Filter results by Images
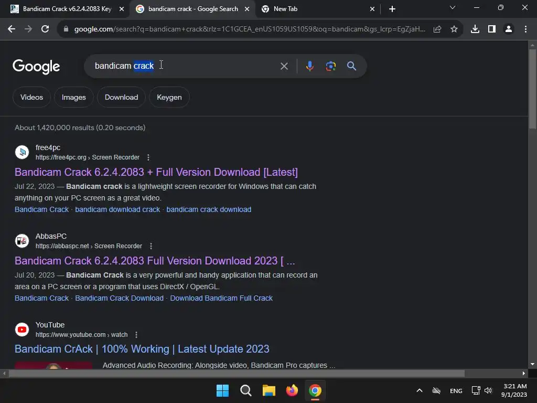The height and width of the screenshot is (403, 537). pos(73,97)
